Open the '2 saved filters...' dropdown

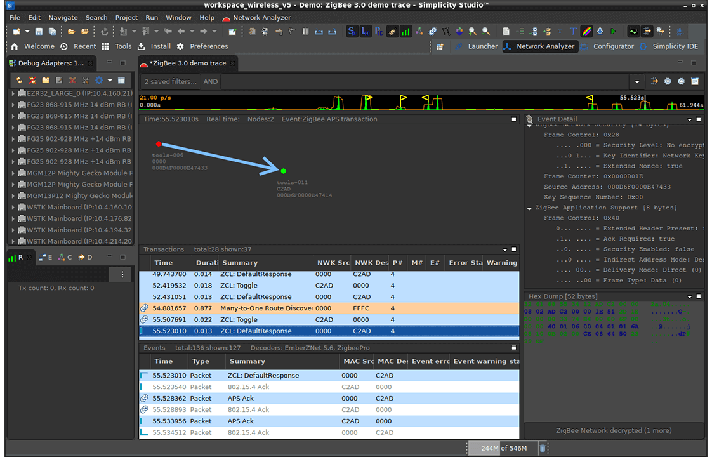click(x=169, y=81)
